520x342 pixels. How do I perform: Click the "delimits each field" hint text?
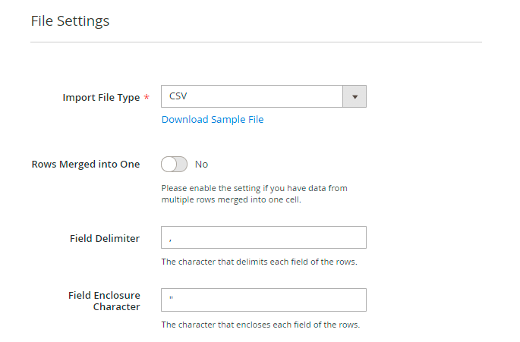259,262
